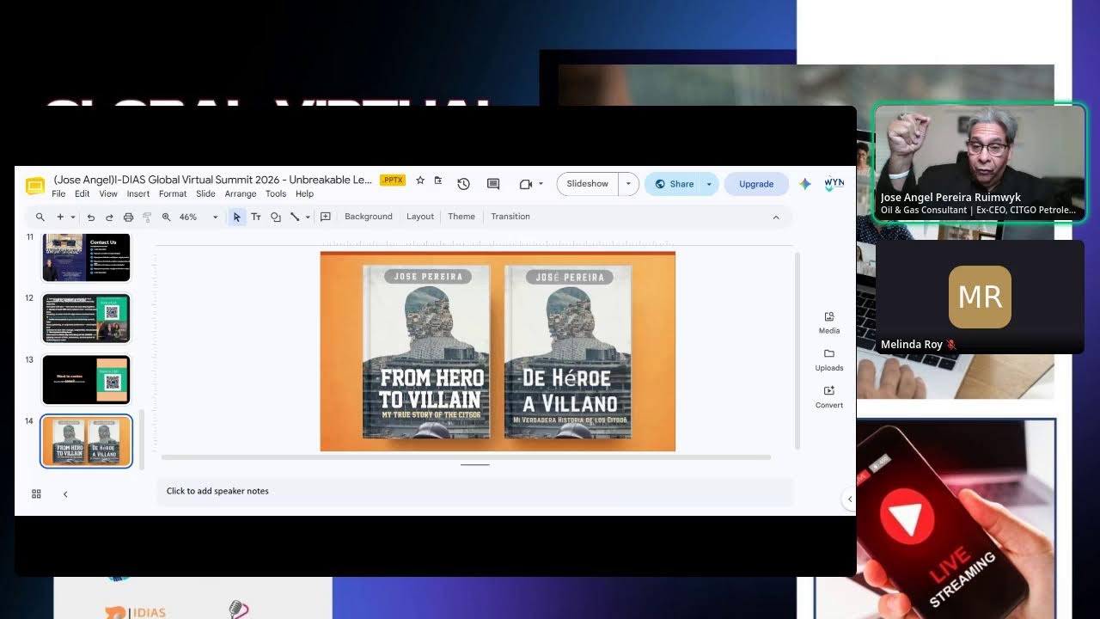
Task: Expand the camera meeting dropdown arrow
Action: click(540, 184)
